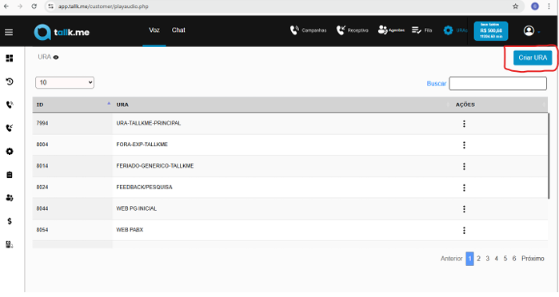The image size is (559, 297).
Task: Open Campanhas in the top navigation
Action: [308, 30]
